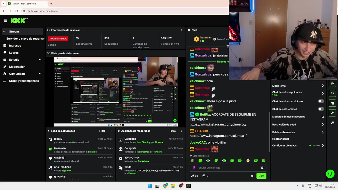
Task: Expand Restricción de edad settings
Action: [x=323, y=125]
